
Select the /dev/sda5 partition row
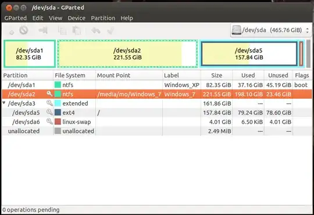(x=157, y=113)
